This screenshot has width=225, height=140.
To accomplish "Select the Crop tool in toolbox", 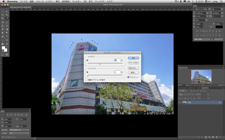I will pos(3,19).
